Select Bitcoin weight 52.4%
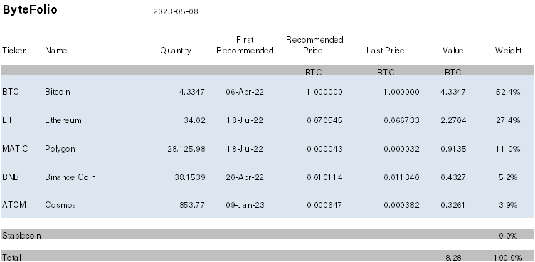This screenshot has width=535, height=262. tap(508, 92)
